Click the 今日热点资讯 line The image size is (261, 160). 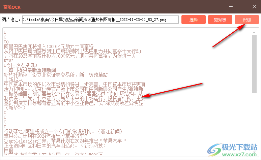tap(21, 65)
